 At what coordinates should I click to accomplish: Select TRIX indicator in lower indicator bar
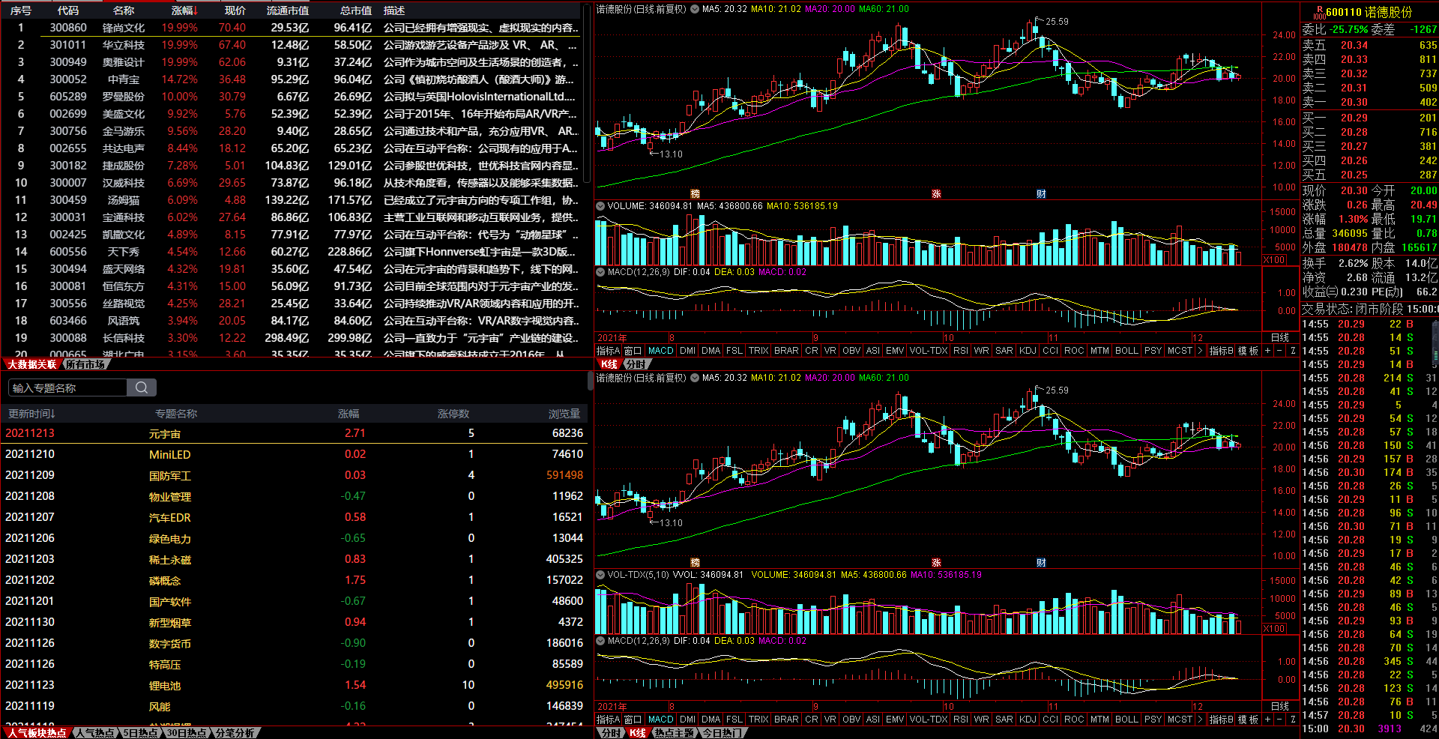(x=758, y=720)
